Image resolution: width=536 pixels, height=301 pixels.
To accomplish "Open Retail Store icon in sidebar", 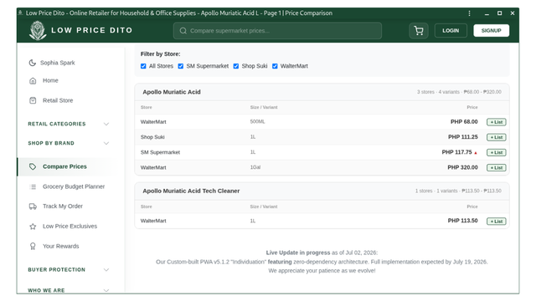I will click(33, 100).
